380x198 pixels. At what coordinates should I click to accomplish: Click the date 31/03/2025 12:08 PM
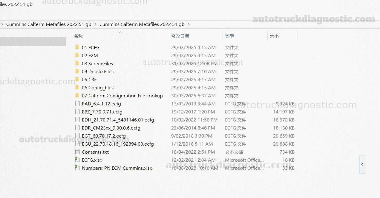194,63
